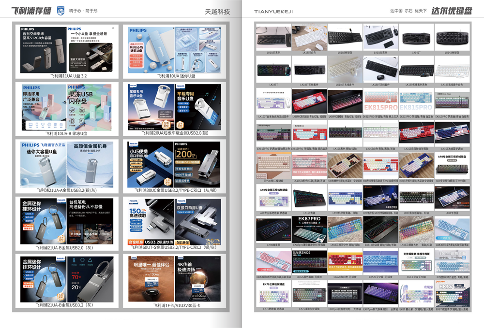484x328 pixels.
Task: Open the 飞利浦TF卡/A1U3V30蓝卡 product image
Action: 174,279
